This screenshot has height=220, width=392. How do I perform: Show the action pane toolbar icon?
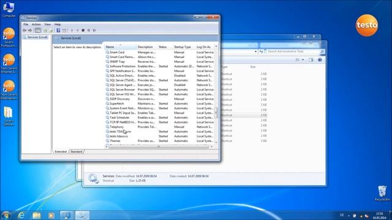64,31
